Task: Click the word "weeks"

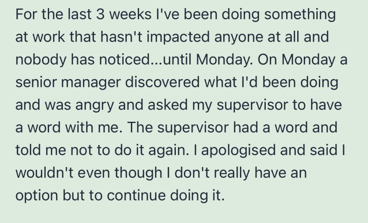Action: click(x=130, y=14)
